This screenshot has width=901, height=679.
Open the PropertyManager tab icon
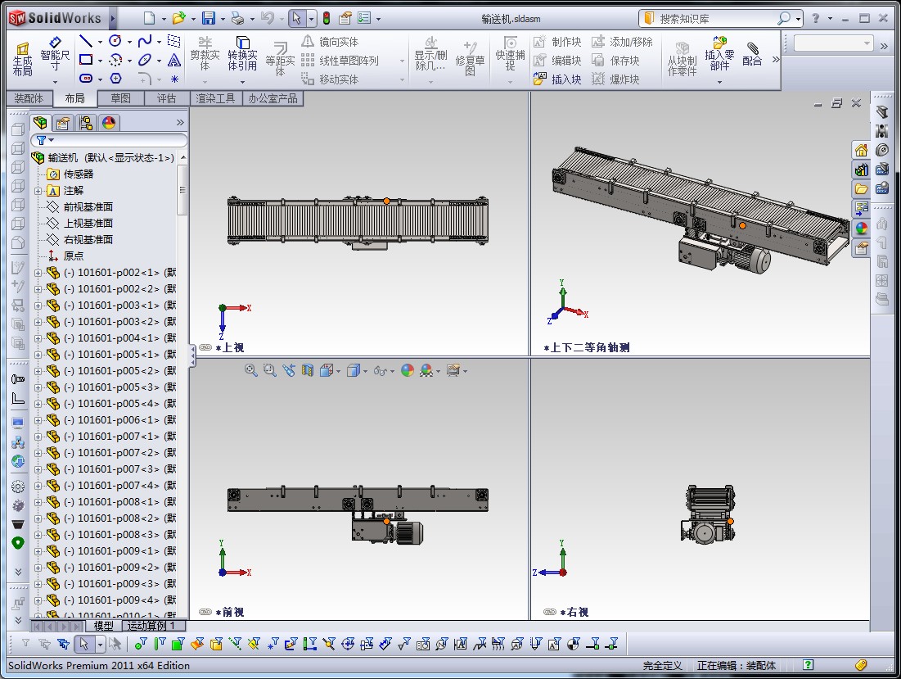[x=63, y=123]
